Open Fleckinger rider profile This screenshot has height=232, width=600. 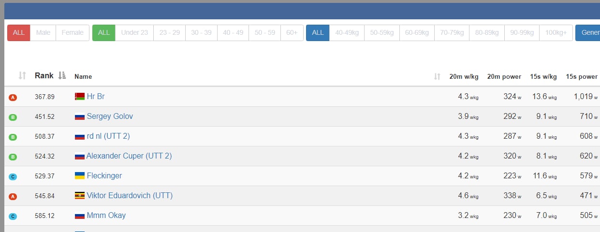[104, 176]
